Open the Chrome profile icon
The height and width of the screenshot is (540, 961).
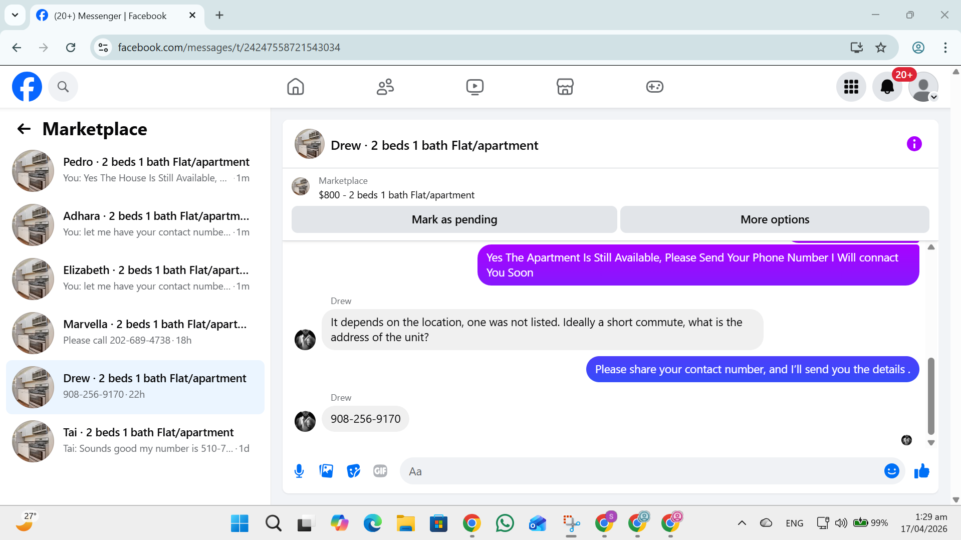click(918, 48)
